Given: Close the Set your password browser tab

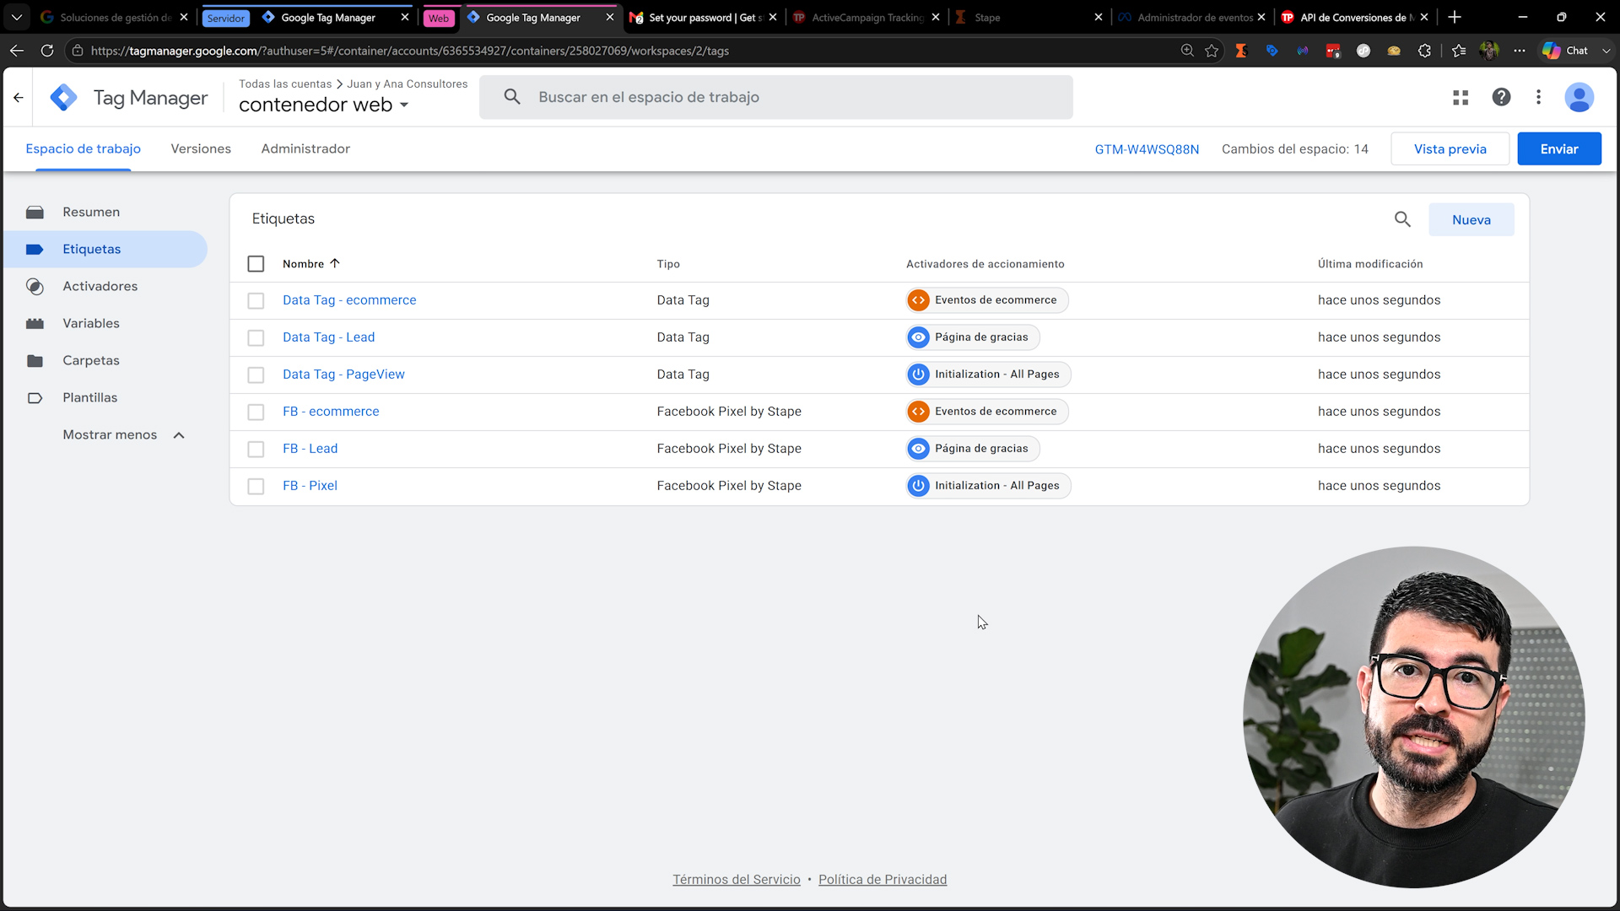Looking at the screenshot, I should 772,17.
